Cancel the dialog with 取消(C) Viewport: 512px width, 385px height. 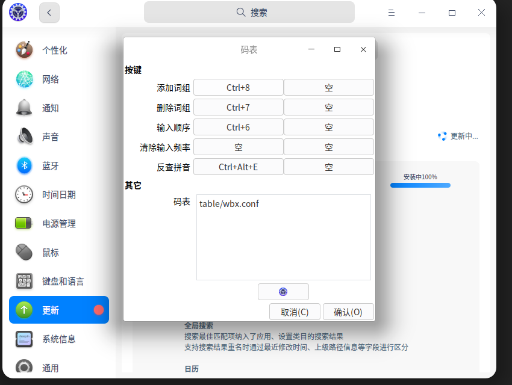[295, 312]
